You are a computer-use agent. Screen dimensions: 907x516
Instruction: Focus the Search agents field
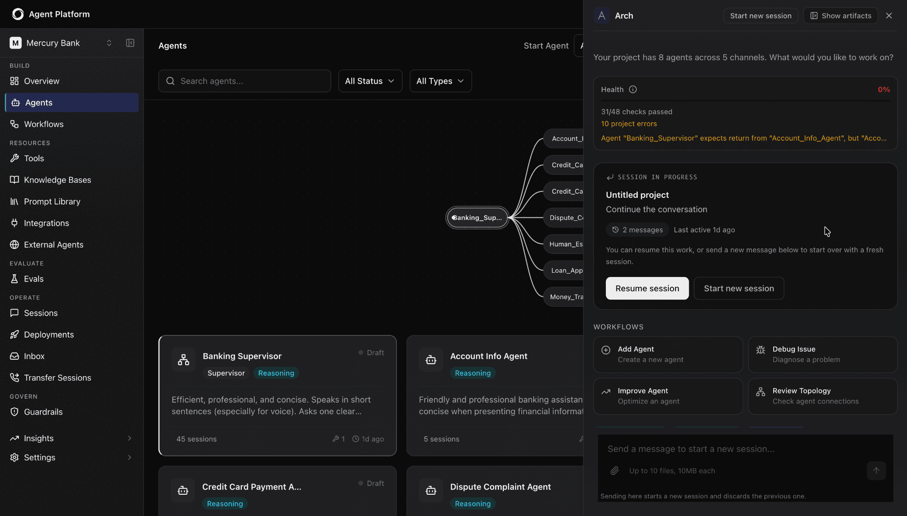(x=244, y=81)
